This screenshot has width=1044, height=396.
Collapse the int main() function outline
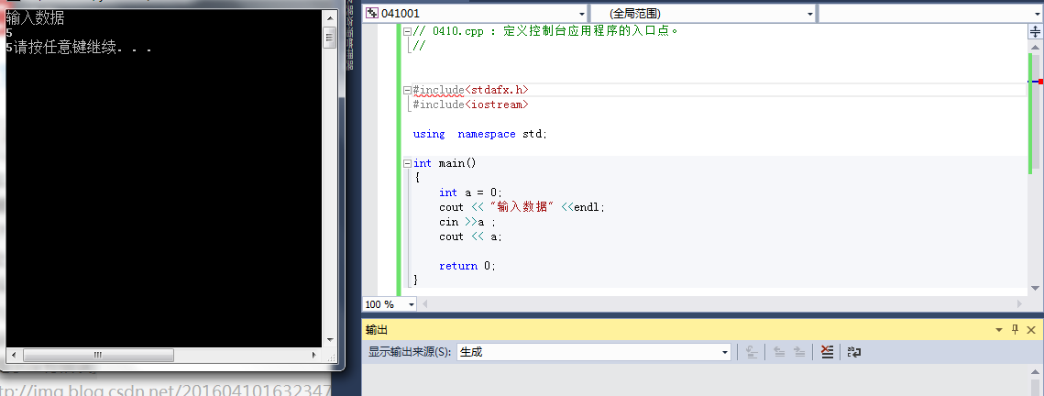click(x=408, y=163)
